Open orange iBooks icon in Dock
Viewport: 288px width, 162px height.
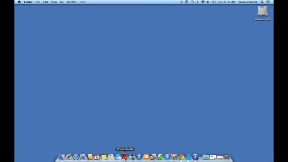coord(146,157)
